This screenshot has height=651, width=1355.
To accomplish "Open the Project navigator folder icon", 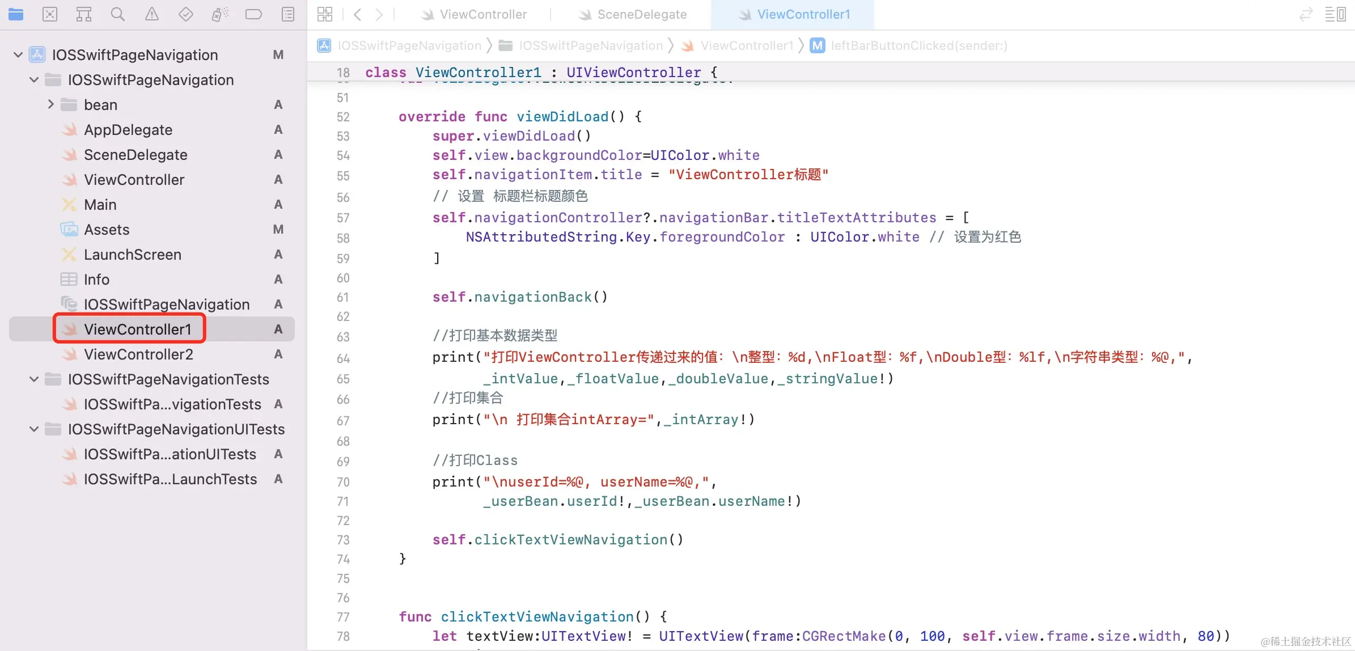I will [16, 14].
